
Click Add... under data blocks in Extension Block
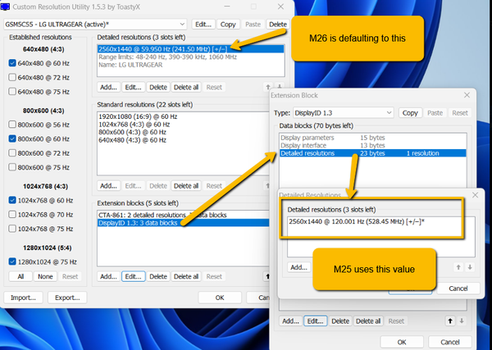pos(290,321)
